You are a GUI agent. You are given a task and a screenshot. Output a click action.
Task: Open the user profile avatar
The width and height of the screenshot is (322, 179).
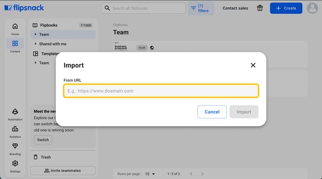[x=312, y=8]
